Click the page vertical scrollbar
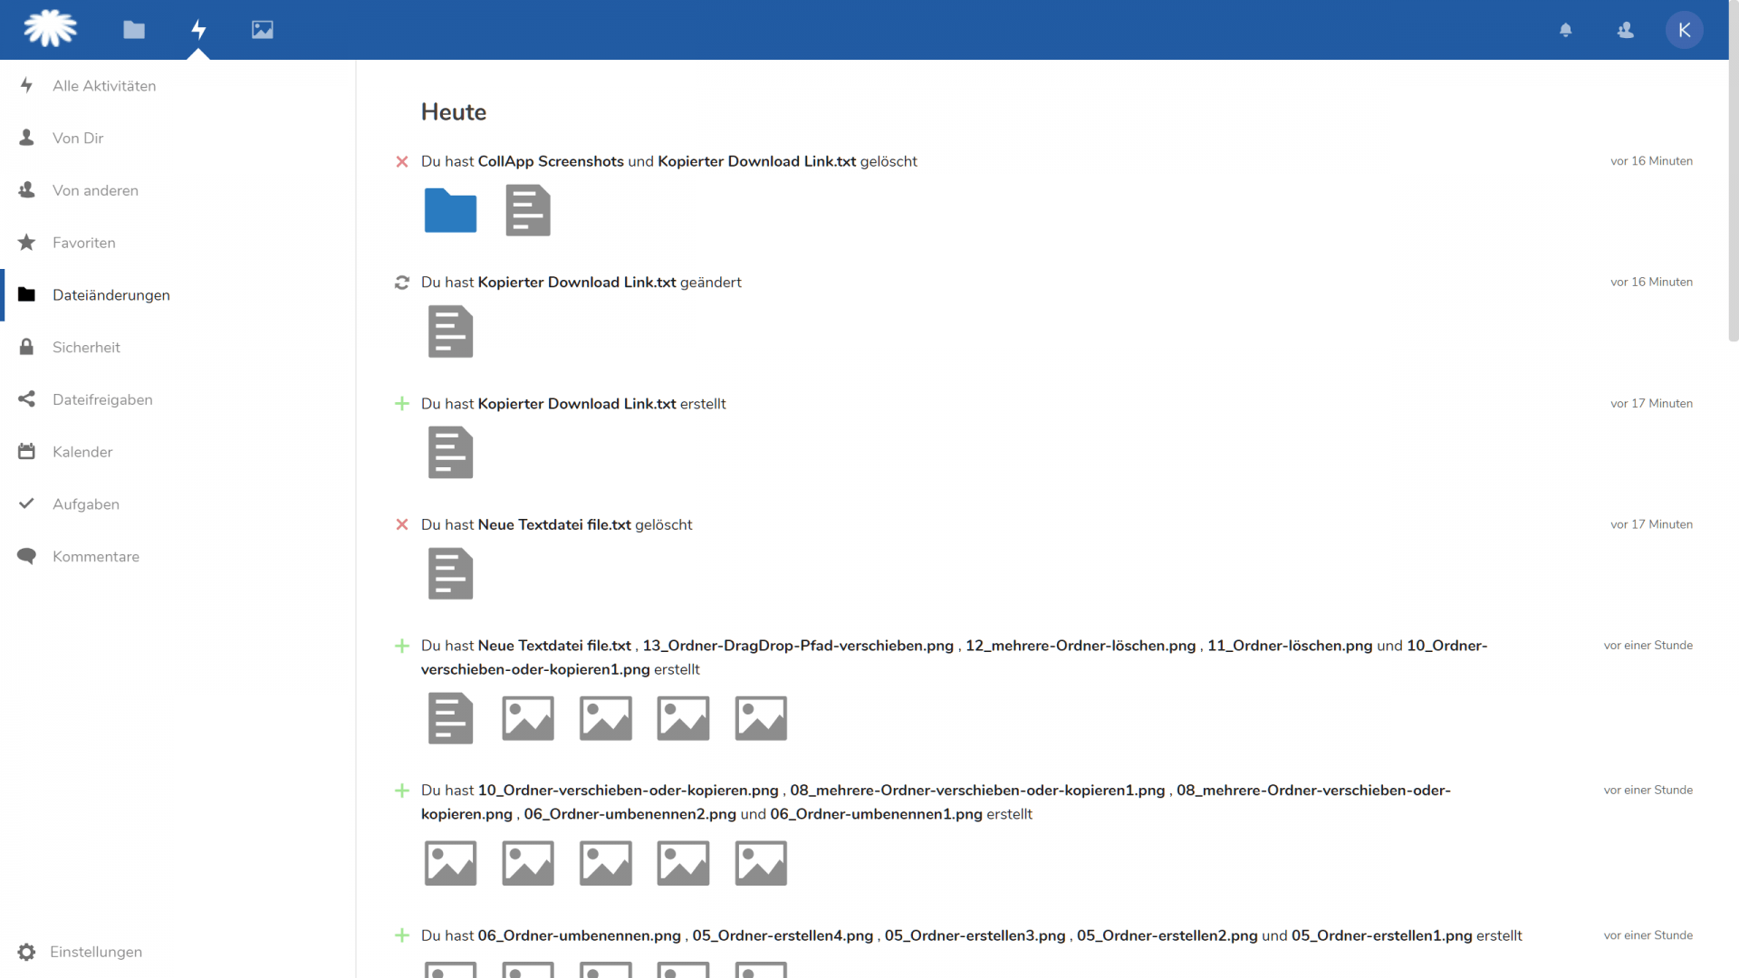Viewport: 1739px width, 978px height. pyautogui.click(x=1733, y=201)
